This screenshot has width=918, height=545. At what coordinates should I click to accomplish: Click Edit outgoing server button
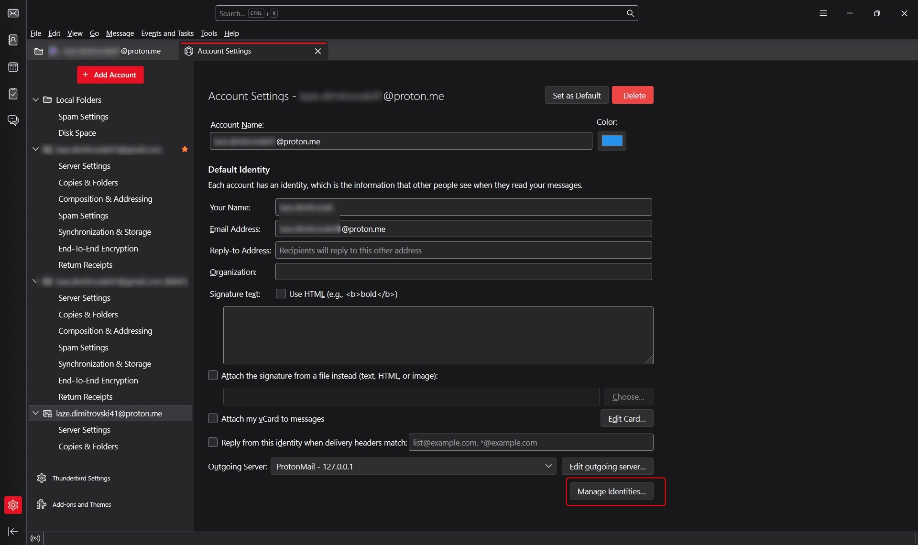coord(608,466)
